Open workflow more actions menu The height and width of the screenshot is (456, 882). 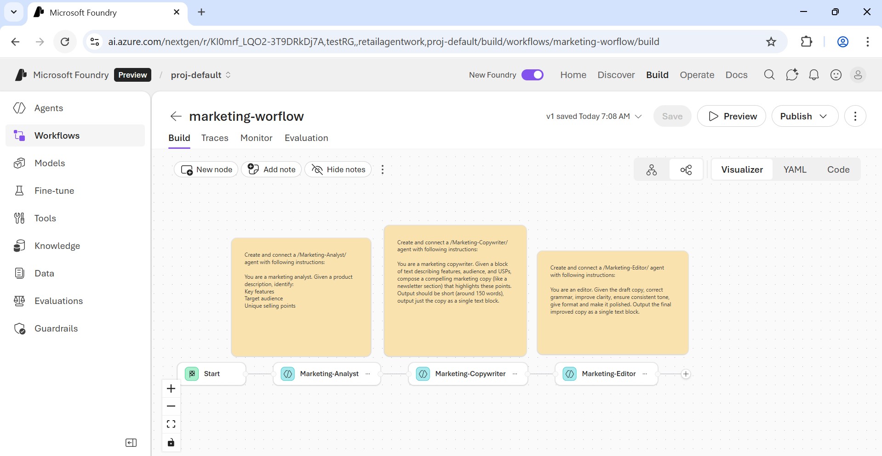(x=855, y=116)
